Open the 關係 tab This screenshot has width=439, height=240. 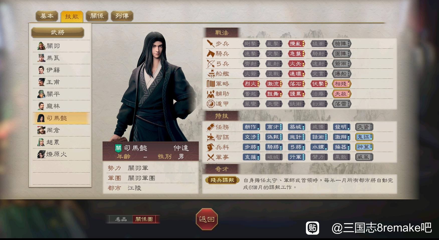(x=97, y=16)
